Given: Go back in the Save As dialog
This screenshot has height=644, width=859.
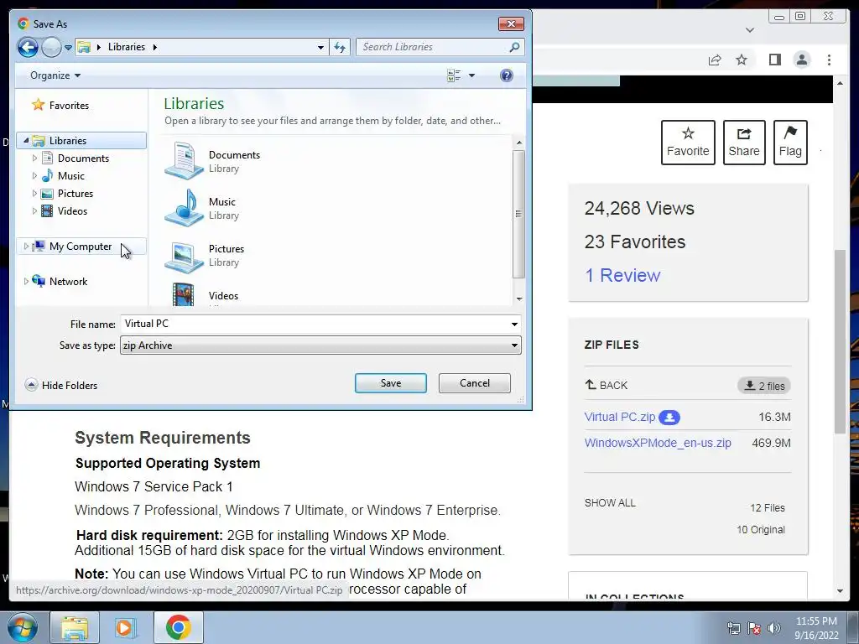Looking at the screenshot, I should click(x=28, y=47).
